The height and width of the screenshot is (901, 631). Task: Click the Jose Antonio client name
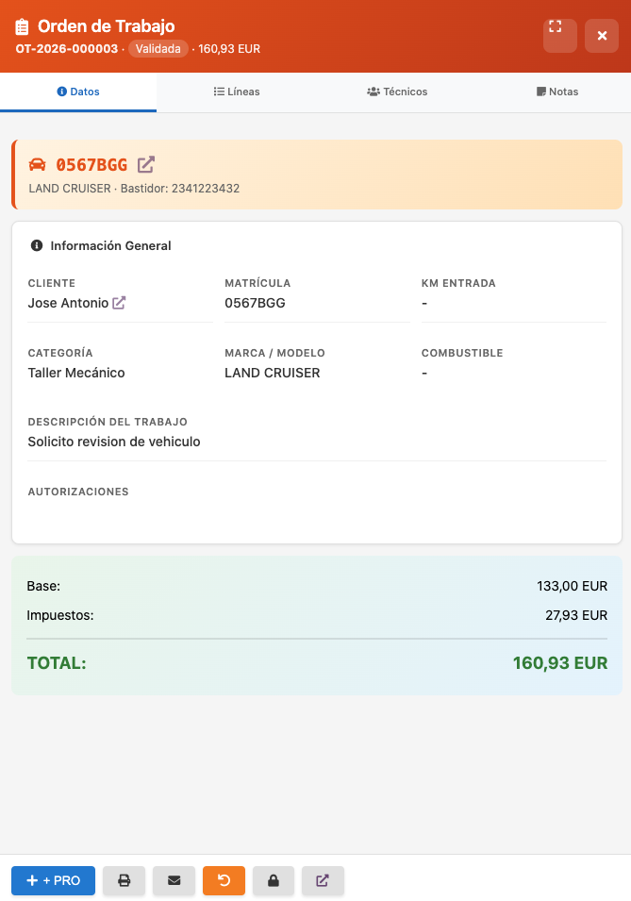tap(68, 303)
